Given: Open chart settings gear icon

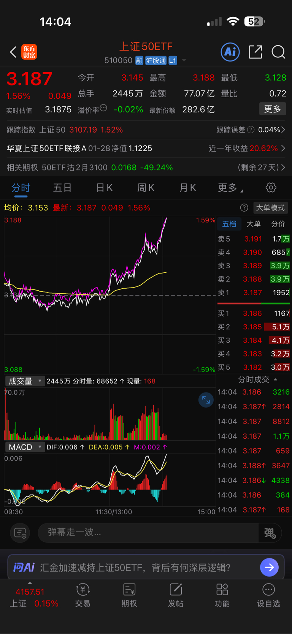Looking at the screenshot, I should 271,188.
